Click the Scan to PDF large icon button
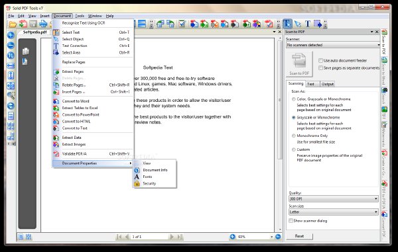Image resolution: width=398 pixels, height=252 pixels. [299, 64]
